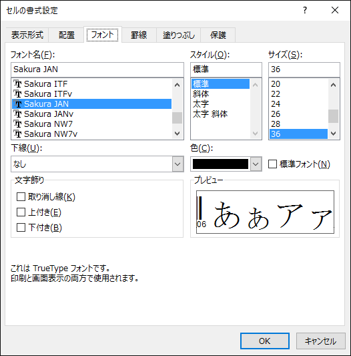Viewport: 351px width, 356px height.
Task: Click the size input field showing 36
Action: [304, 69]
